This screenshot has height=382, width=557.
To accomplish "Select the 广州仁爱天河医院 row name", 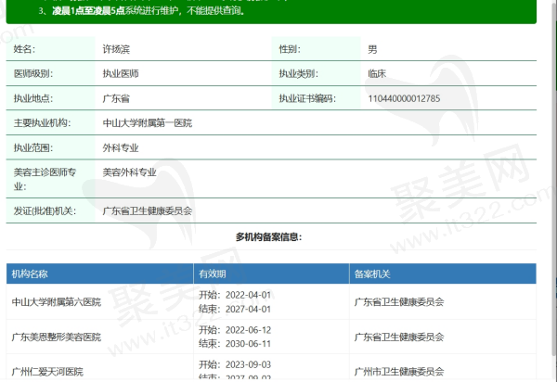I will tap(47, 372).
